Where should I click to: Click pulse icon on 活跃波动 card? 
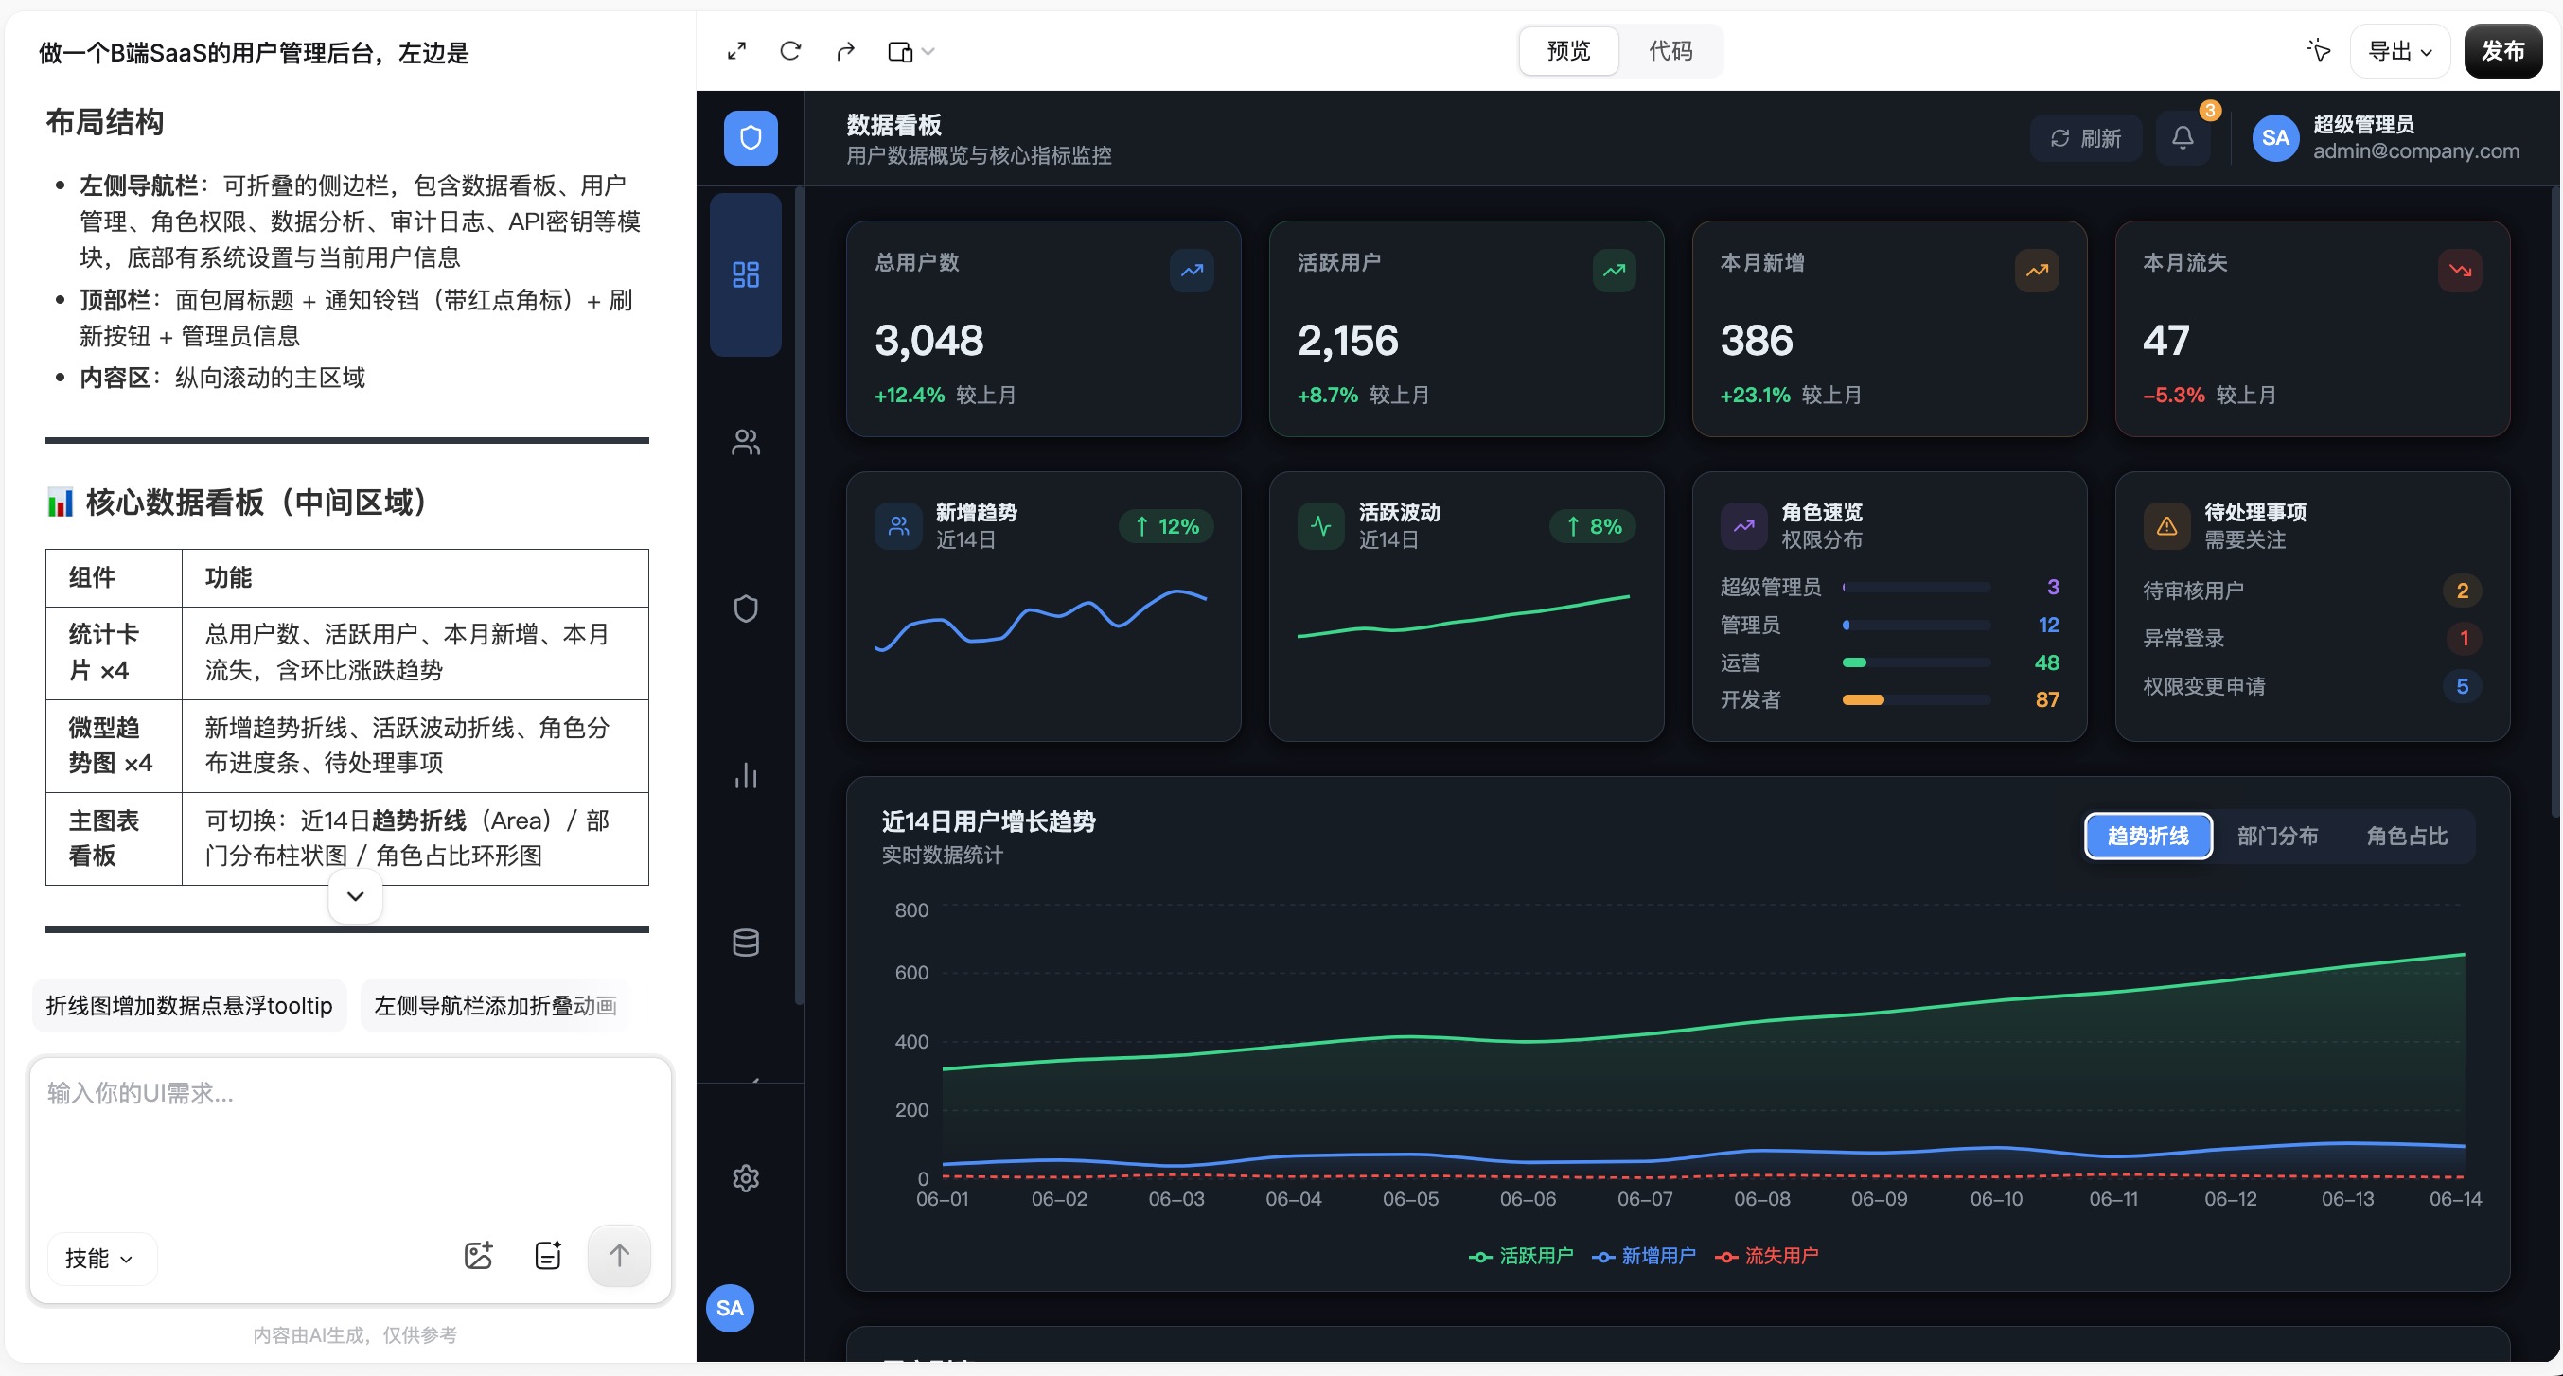tap(1321, 525)
